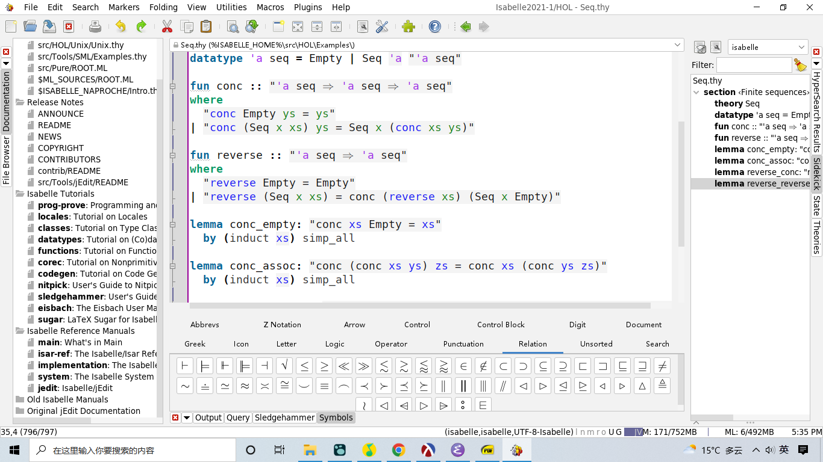Viewport: 823px width, 462px height.
Task: Click the Sidekick parse buffer icon
Action: click(x=700, y=47)
